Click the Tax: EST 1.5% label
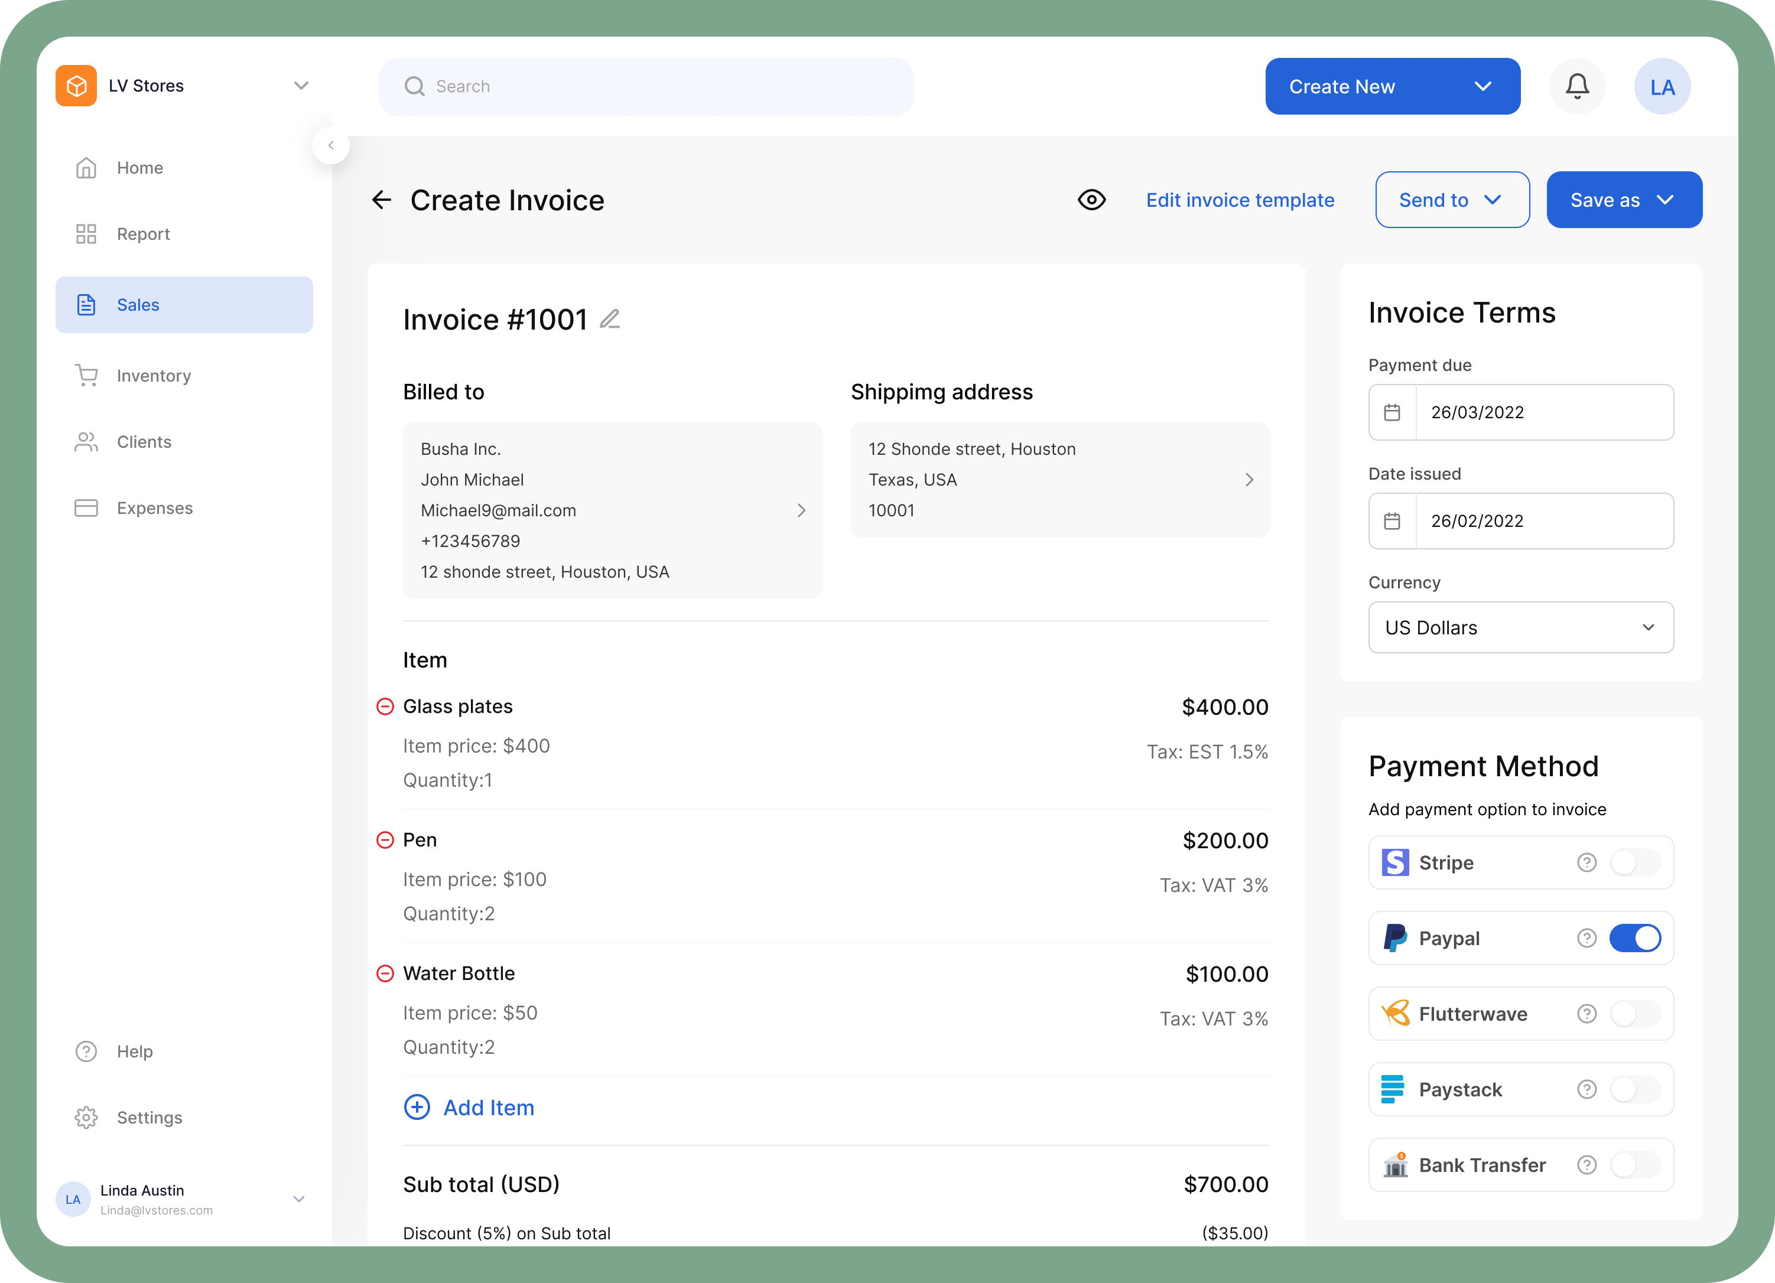 pyautogui.click(x=1208, y=753)
